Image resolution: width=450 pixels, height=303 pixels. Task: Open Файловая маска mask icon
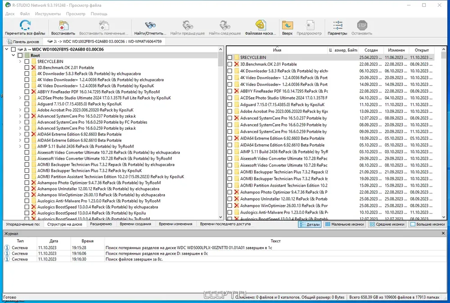[x=261, y=25]
